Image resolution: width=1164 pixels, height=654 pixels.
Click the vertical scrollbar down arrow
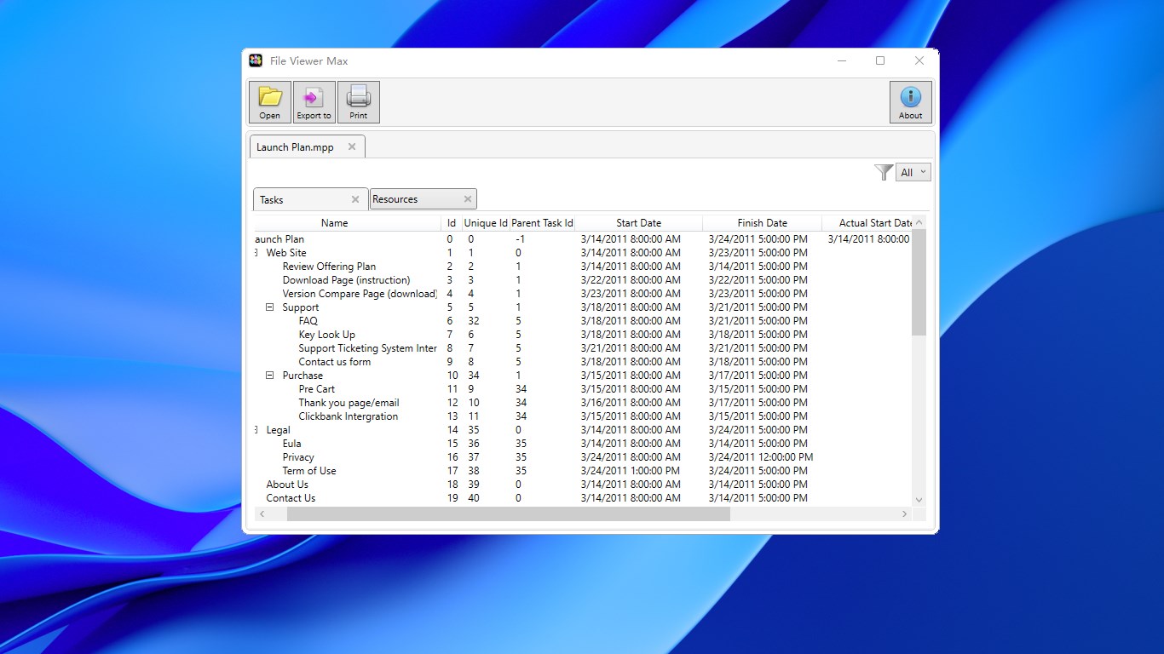click(919, 500)
